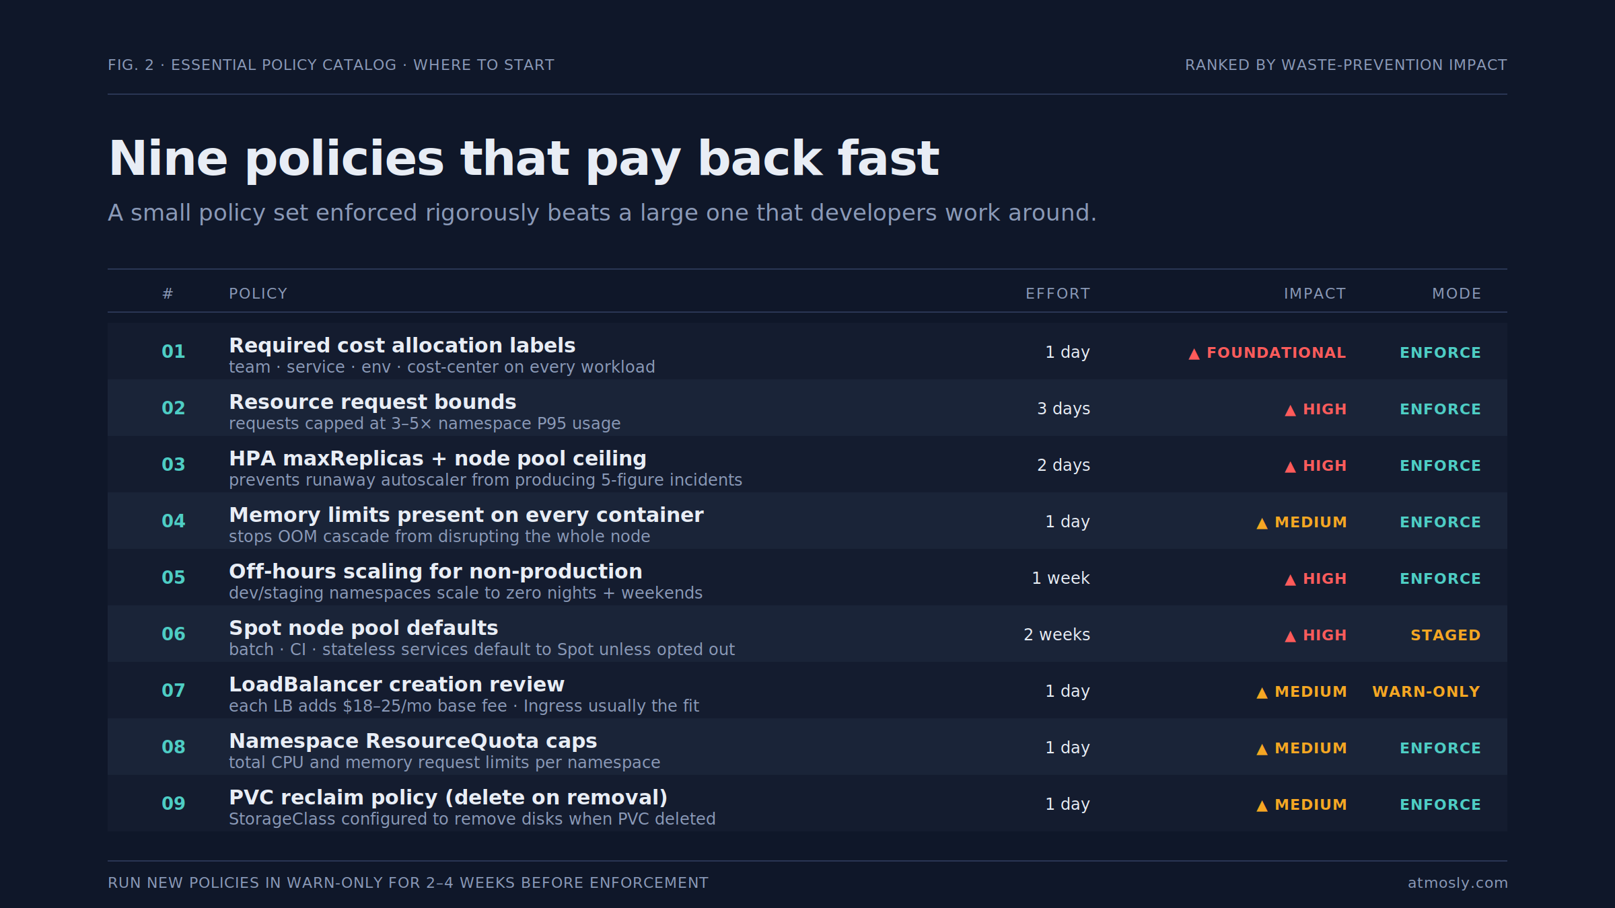Click 'Memory limits present on every container'
Viewport: 1615px width, 908px height.
coord(466,515)
